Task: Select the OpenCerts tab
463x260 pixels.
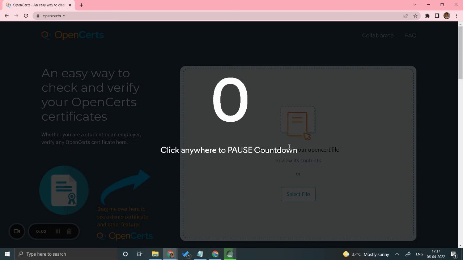Action: (39, 5)
